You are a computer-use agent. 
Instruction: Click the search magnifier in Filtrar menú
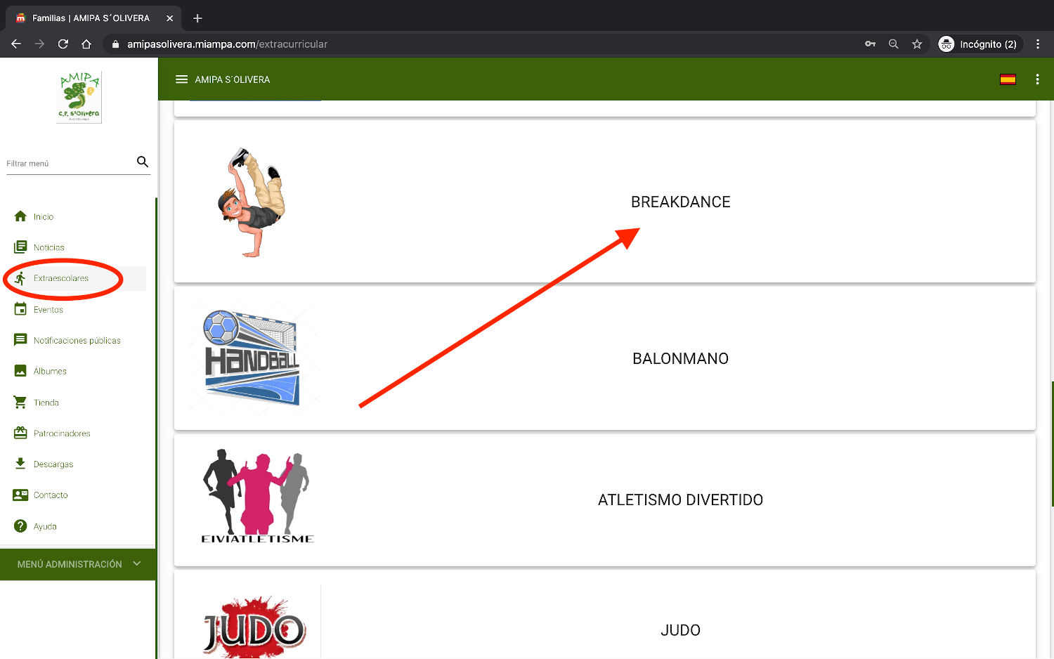click(143, 162)
